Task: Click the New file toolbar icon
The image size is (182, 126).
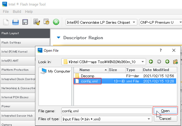Action: [6, 22]
